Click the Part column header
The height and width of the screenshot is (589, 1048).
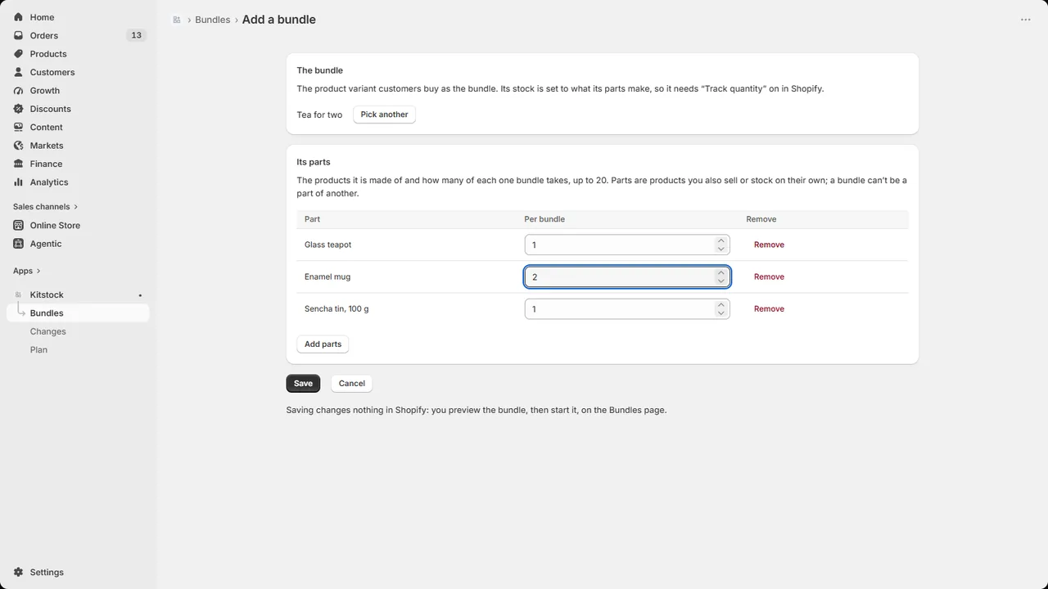pos(312,219)
